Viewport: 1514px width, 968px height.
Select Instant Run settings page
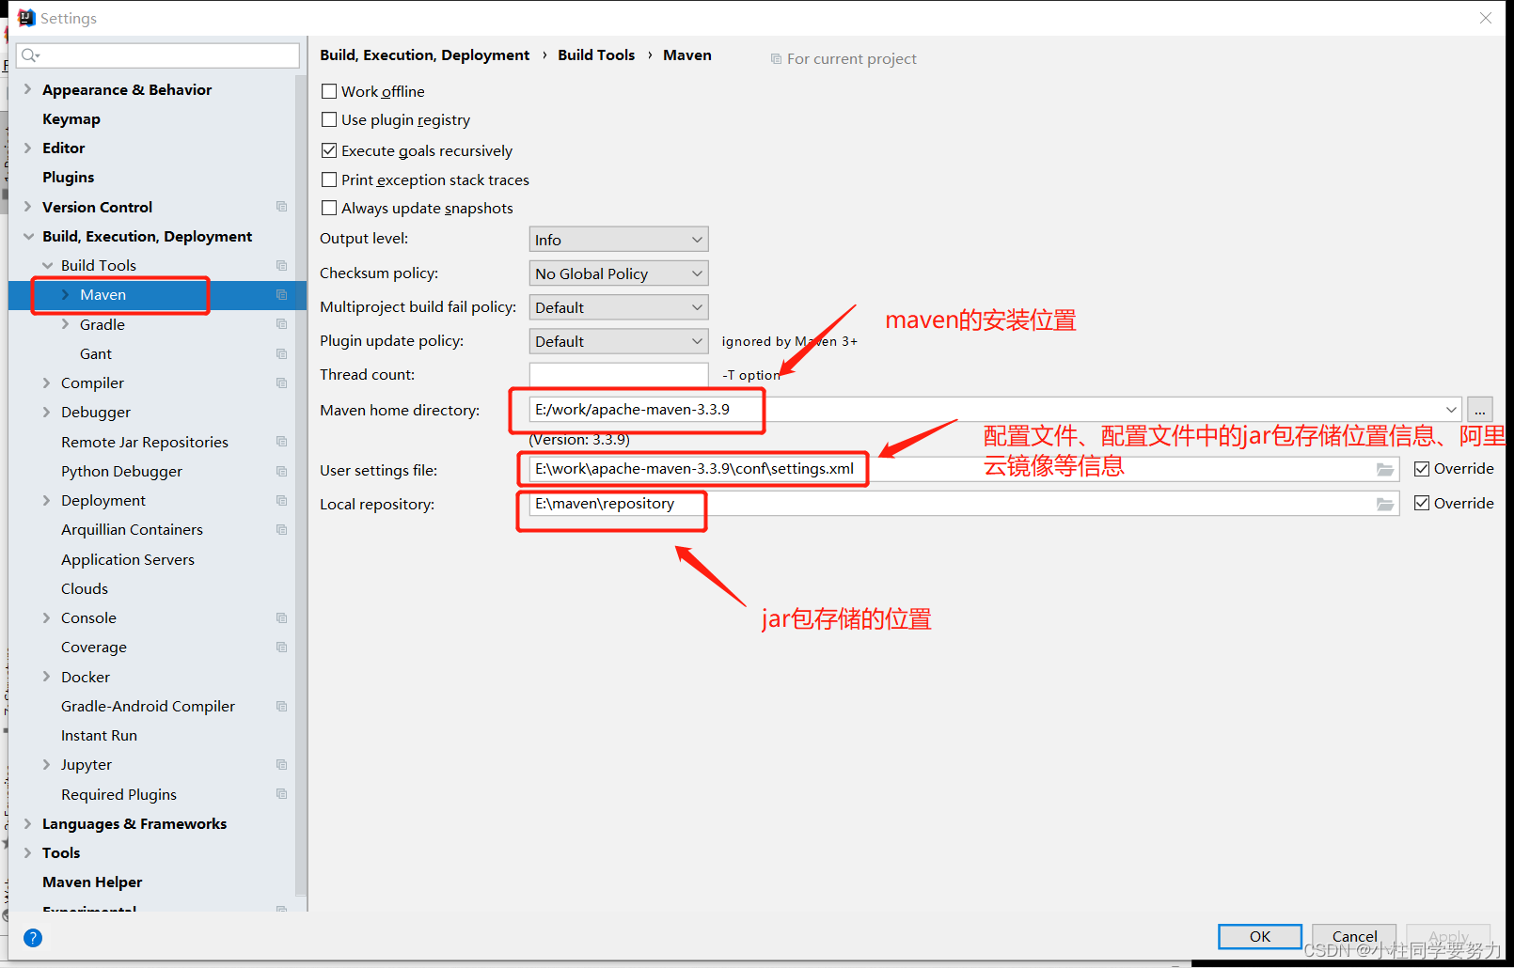(x=99, y=735)
